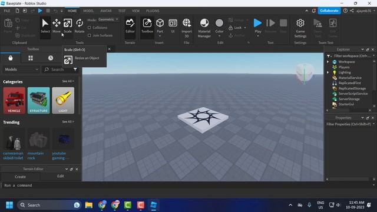This screenshot has width=377, height=212.
Task: Enable the Join Surfaces checkbox
Action: click(89, 35)
